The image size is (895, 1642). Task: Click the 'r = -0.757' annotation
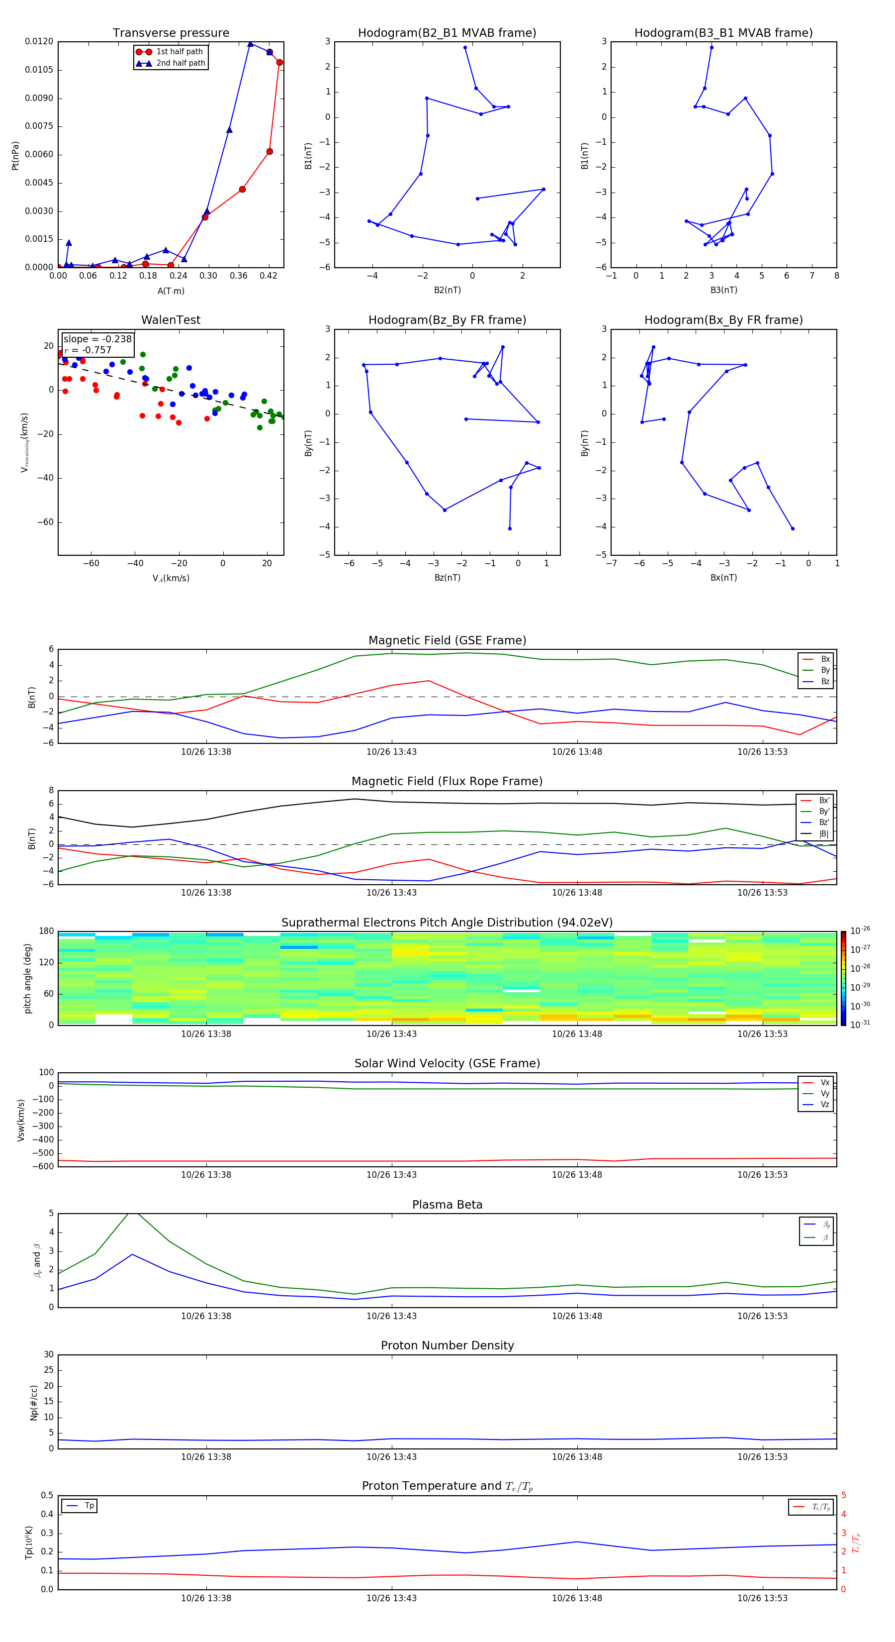[88, 350]
